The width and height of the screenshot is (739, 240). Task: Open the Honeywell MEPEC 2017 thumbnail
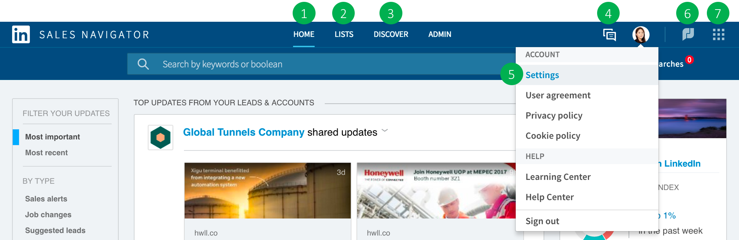tap(436, 191)
